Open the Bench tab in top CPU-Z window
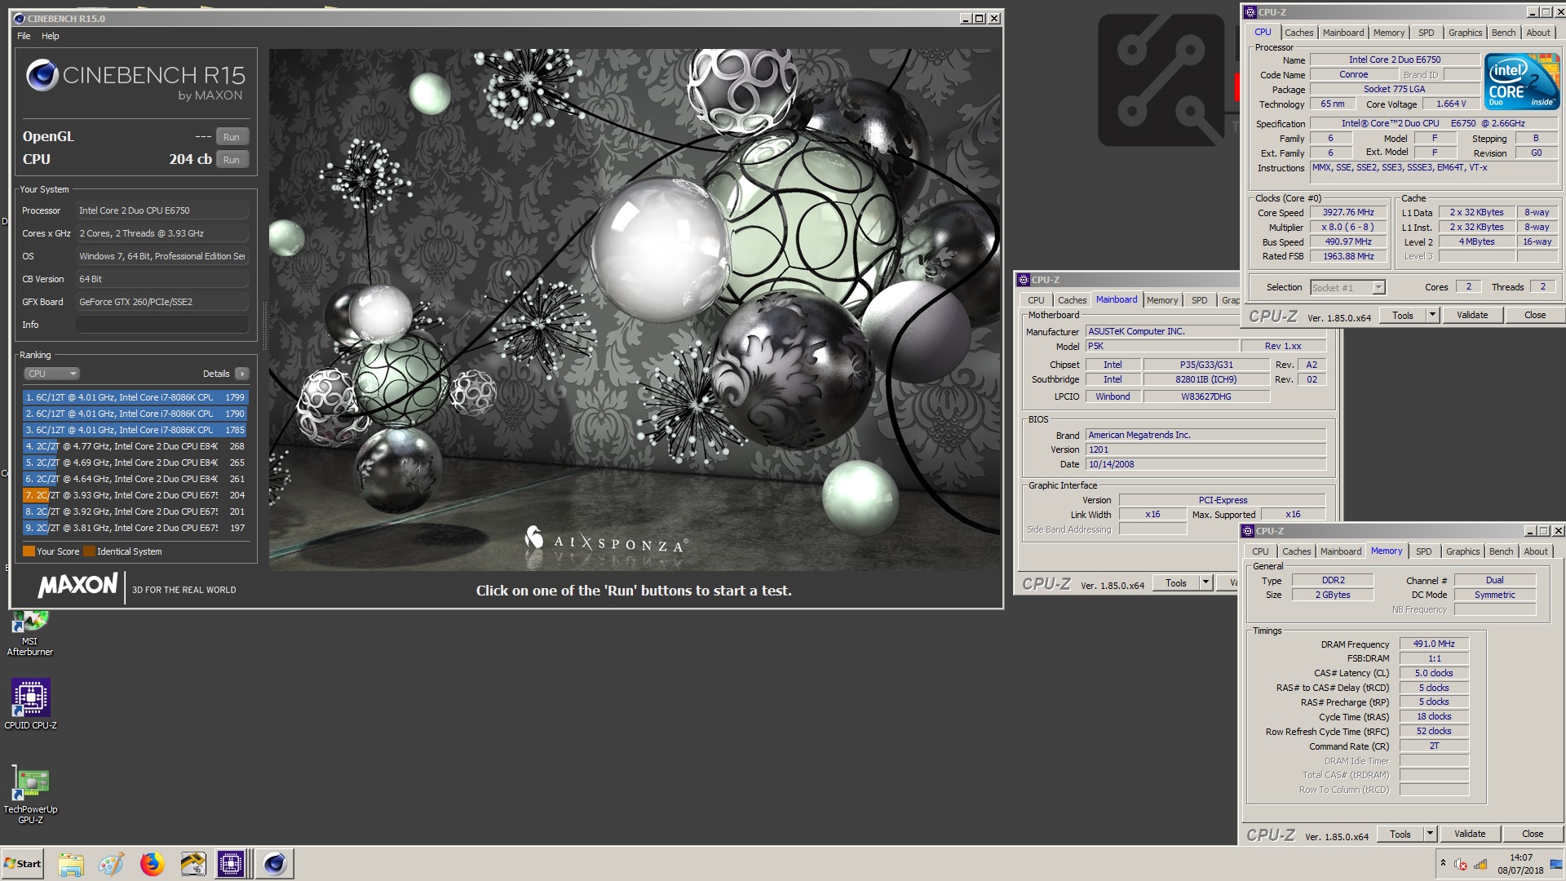 pyautogui.click(x=1503, y=33)
